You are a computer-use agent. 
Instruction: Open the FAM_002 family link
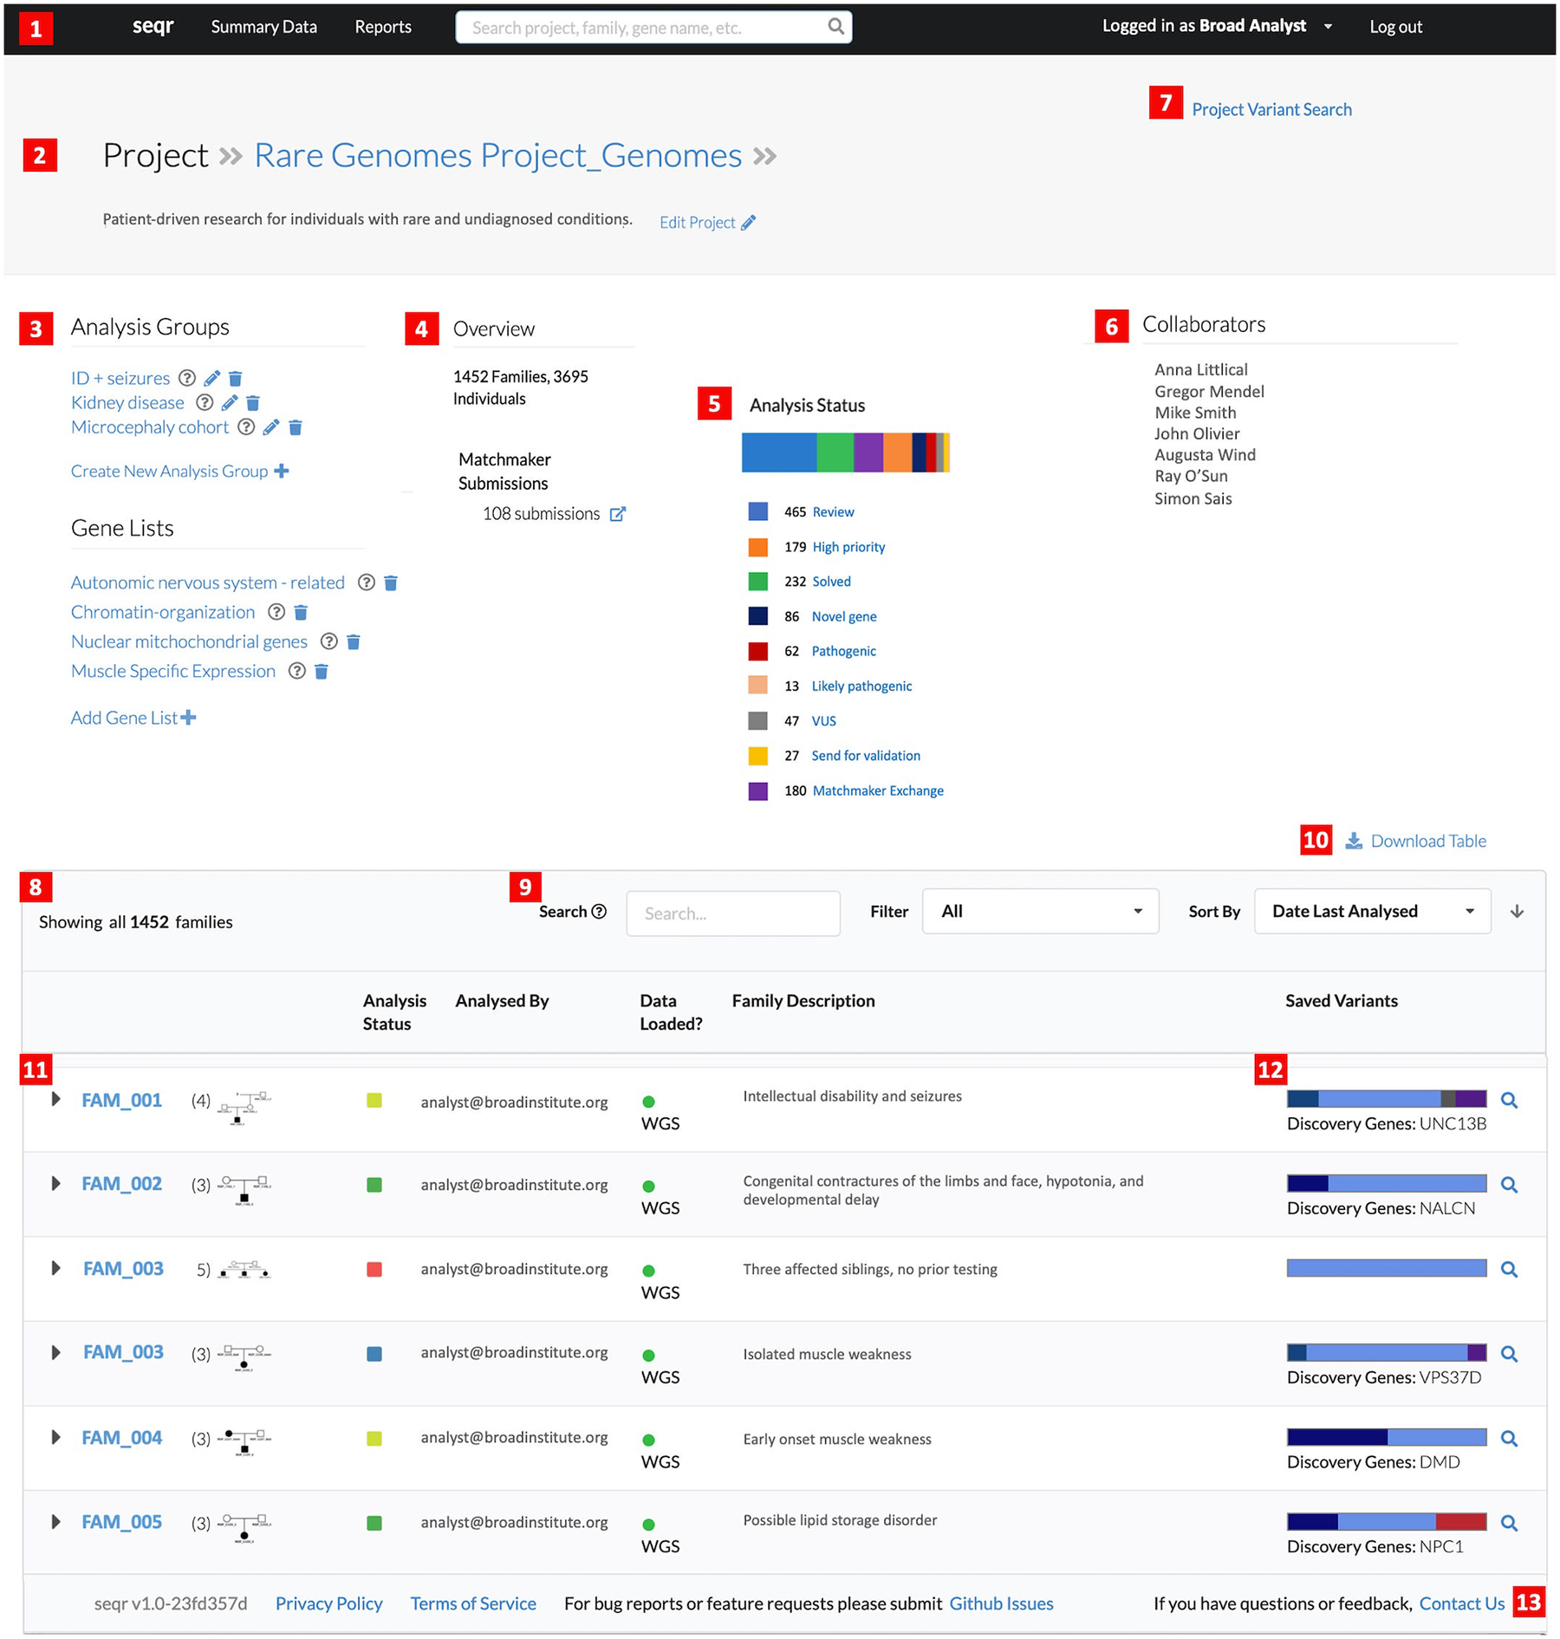pyautogui.click(x=121, y=1184)
